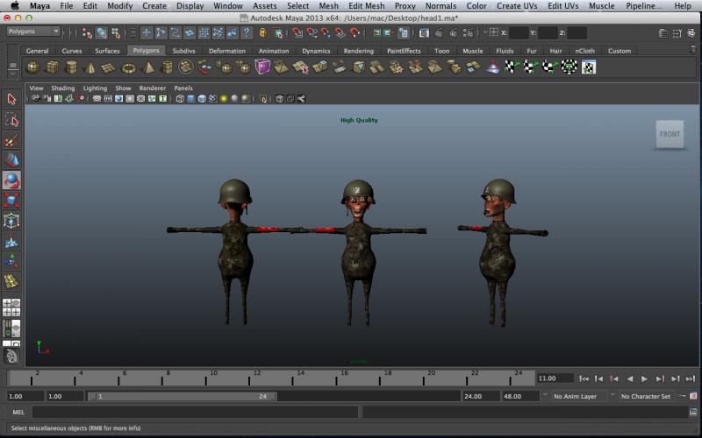The height and width of the screenshot is (438, 702).
Task: Activate the Lasso select tool
Action: tap(11, 120)
